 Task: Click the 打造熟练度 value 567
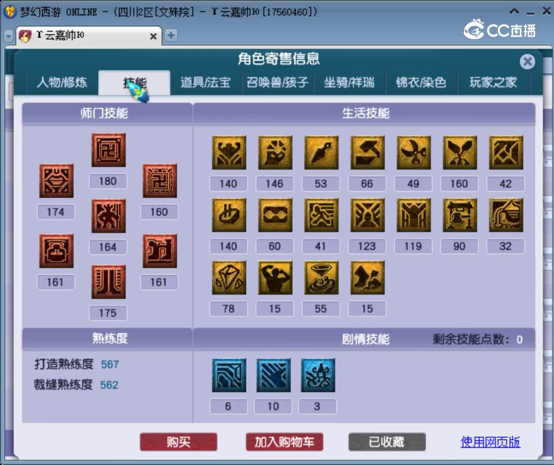[x=110, y=365]
